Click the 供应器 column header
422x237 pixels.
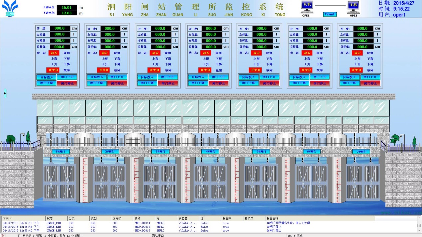point(188,218)
